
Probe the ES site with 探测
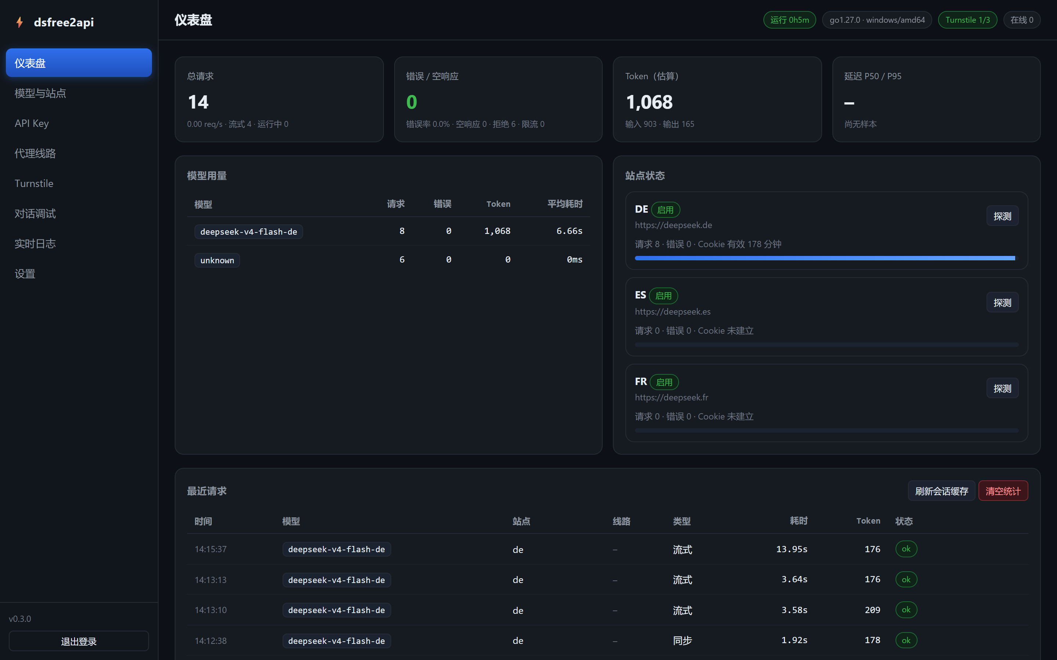pyautogui.click(x=1002, y=302)
